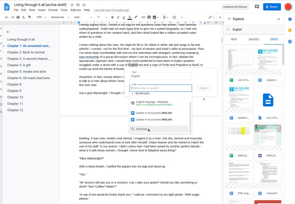Open the Add-ons menu

click(75, 10)
